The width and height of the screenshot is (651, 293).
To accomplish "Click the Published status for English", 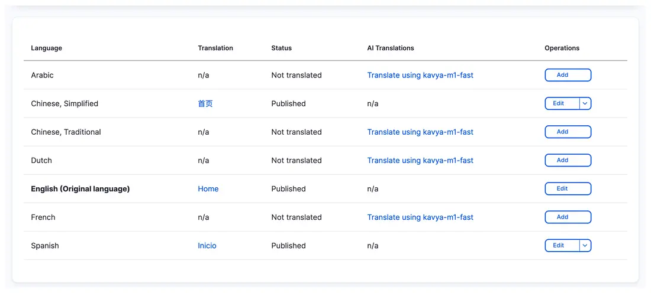I will pyautogui.click(x=289, y=189).
